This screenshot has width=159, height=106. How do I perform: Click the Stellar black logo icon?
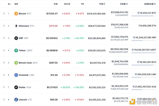pyautogui.click(x=16, y=87)
